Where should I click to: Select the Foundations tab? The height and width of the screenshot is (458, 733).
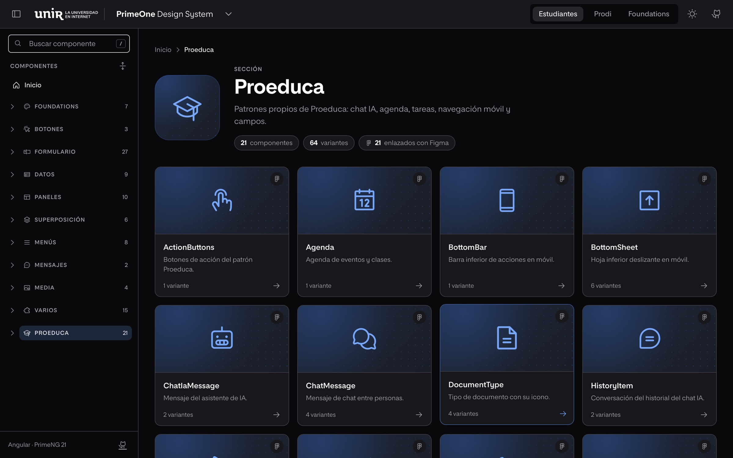pos(648,14)
